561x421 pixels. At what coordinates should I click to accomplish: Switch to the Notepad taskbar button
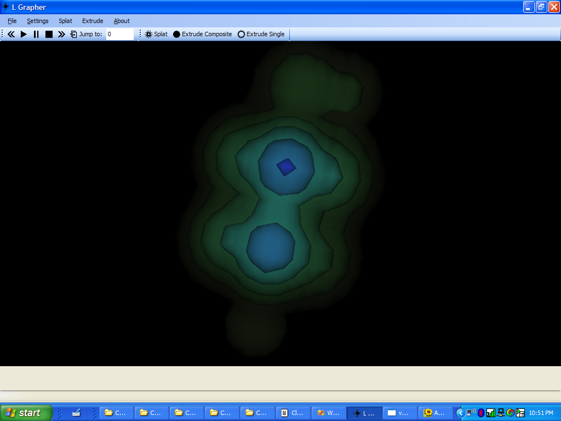[x=292, y=413]
